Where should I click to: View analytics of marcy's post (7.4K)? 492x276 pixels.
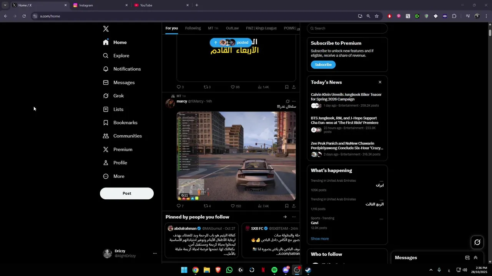tap(263, 206)
